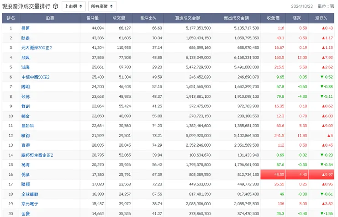Screen dimensions: 338x217
Task: Open stock link 晶彩科
Action: (x=27, y=126)
